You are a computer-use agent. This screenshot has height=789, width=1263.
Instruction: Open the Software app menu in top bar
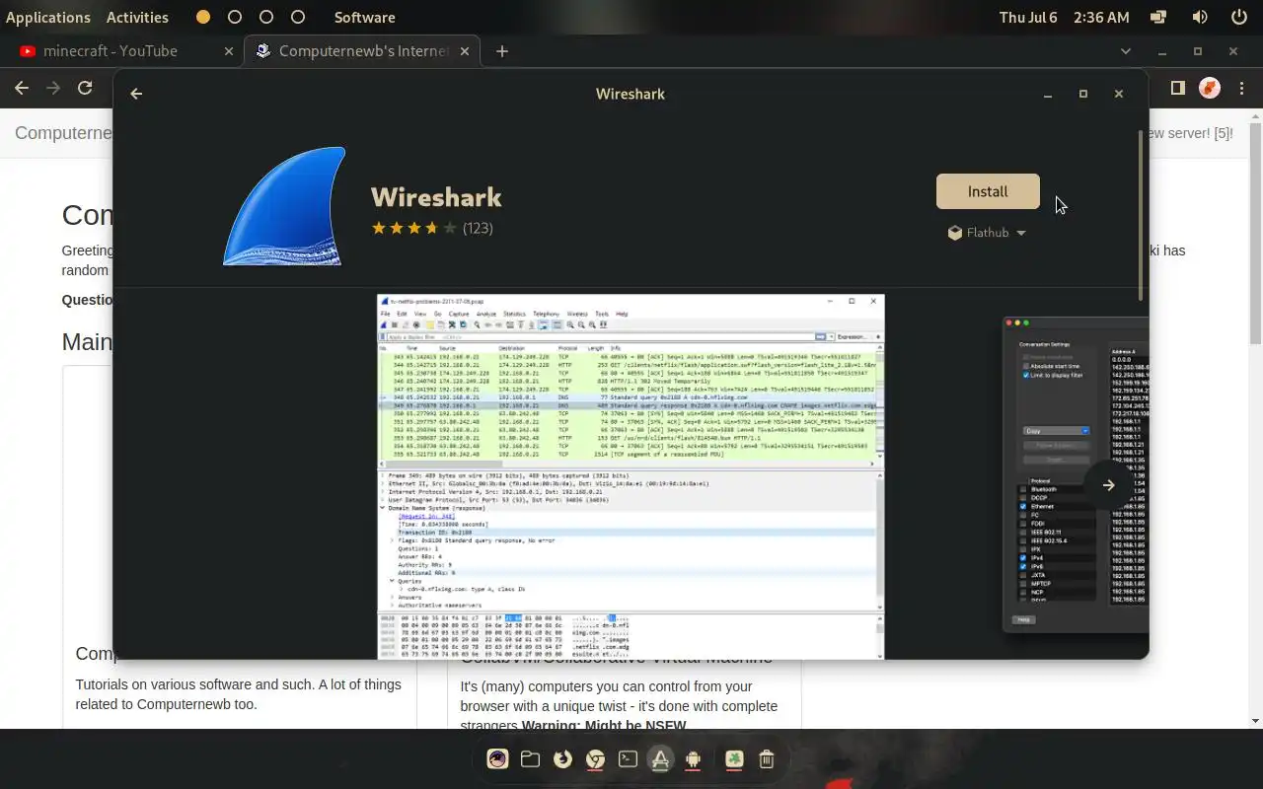point(364,17)
